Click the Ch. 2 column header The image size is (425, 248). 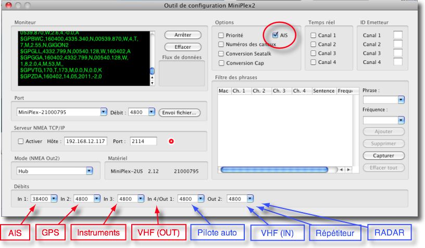(261, 91)
